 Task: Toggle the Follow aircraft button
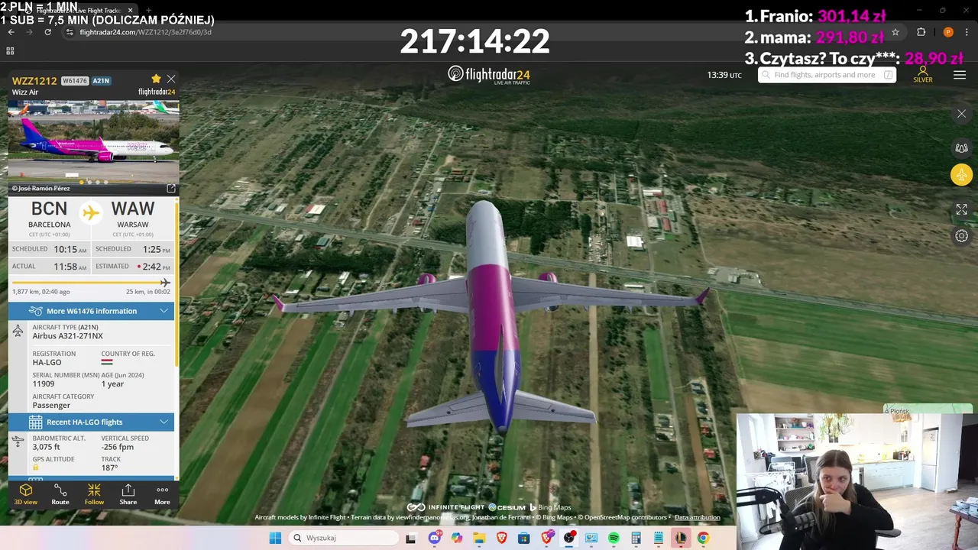pyautogui.click(x=94, y=494)
